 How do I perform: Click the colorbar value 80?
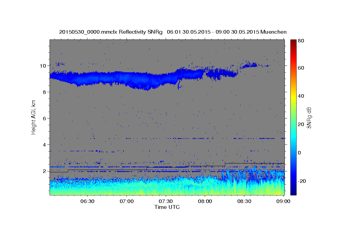point(301,41)
